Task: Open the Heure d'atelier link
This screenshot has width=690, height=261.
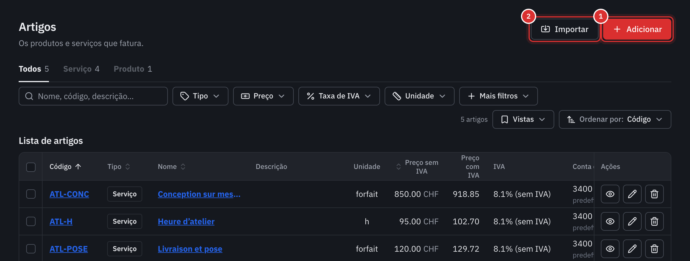Action: pos(186,221)
